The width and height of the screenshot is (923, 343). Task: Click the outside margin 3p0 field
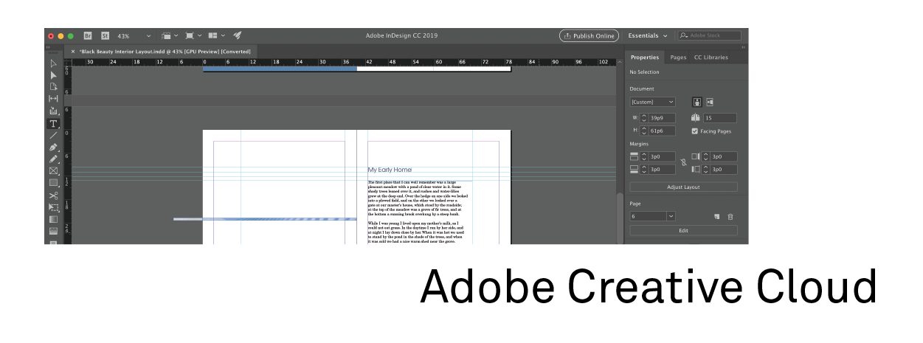(723, 169)
